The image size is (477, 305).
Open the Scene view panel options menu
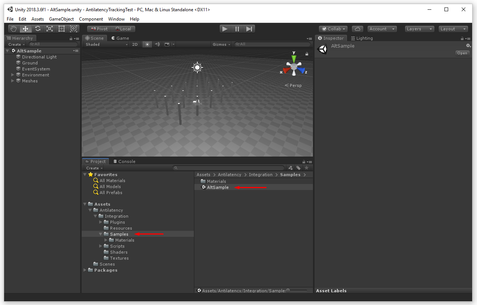pyautogui.click(x=309, y=38)
